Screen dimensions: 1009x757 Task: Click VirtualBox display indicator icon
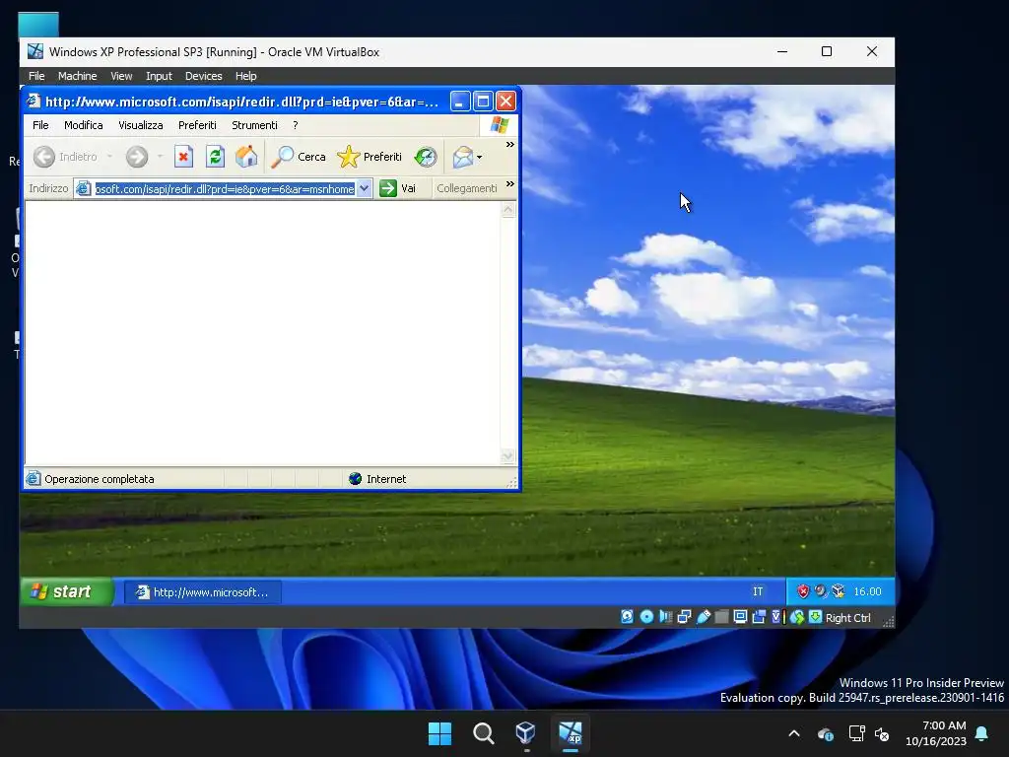click(740, 617)
